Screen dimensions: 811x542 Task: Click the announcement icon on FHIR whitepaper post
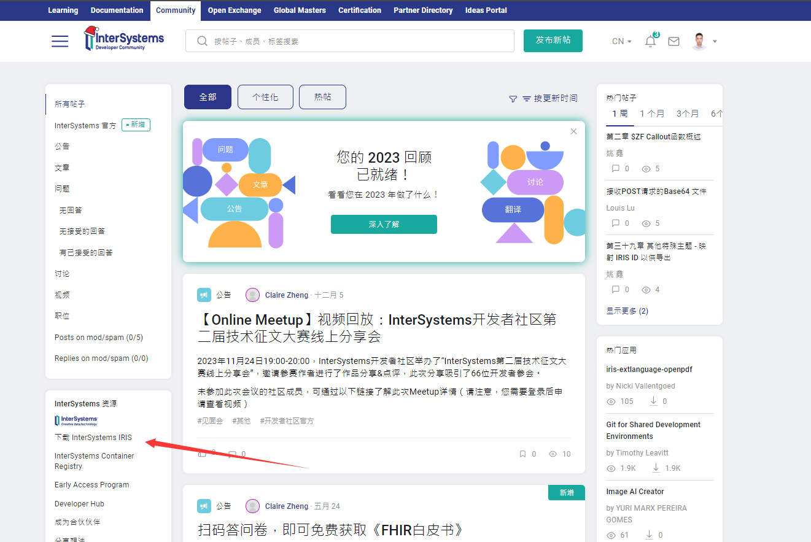tap(204, 506)
